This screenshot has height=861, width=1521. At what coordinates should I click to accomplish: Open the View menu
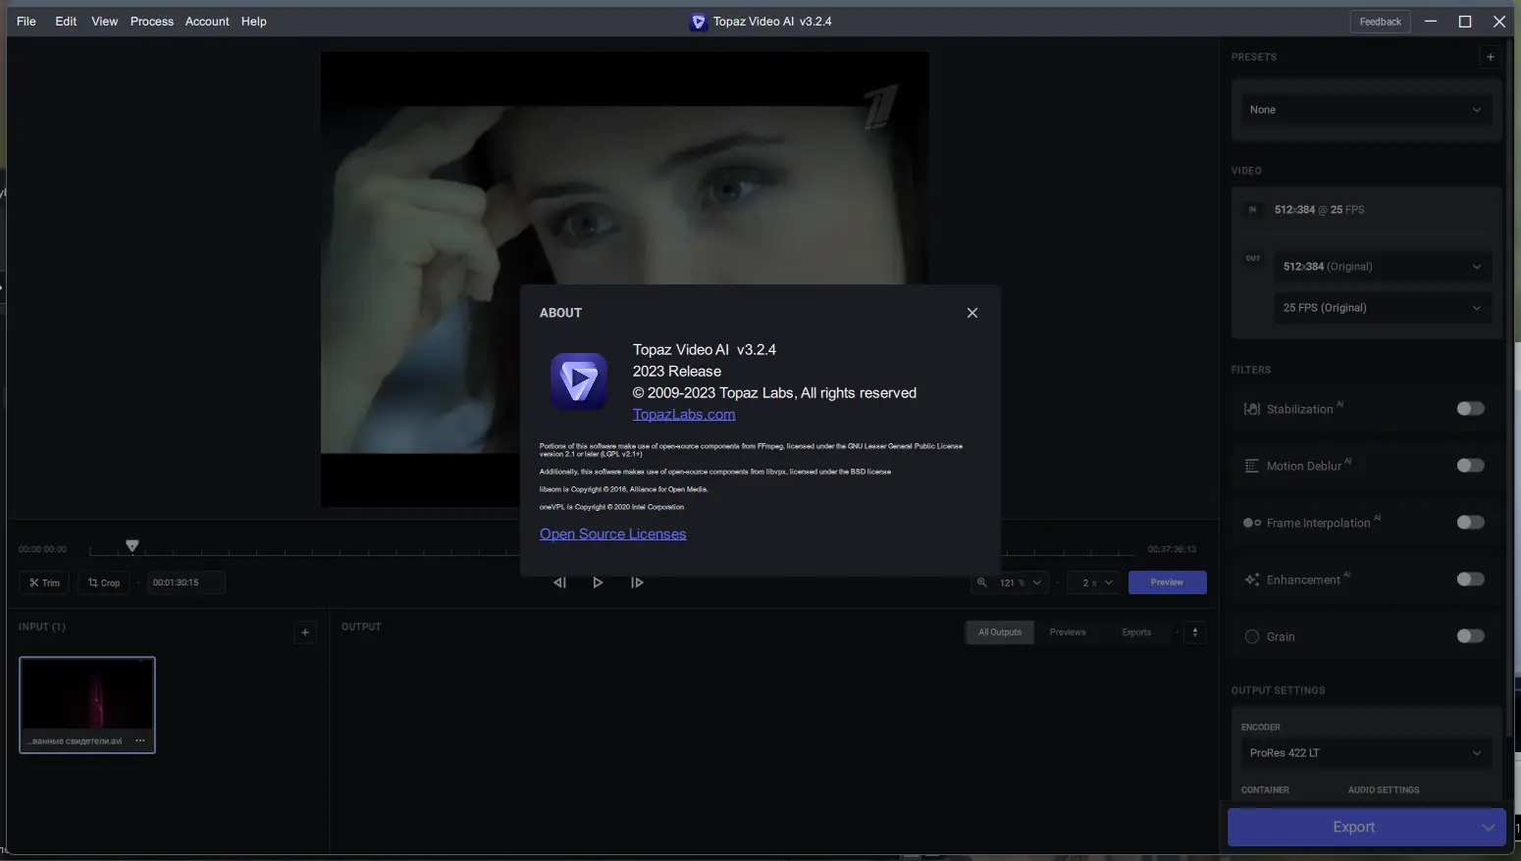tap(105, 22)
